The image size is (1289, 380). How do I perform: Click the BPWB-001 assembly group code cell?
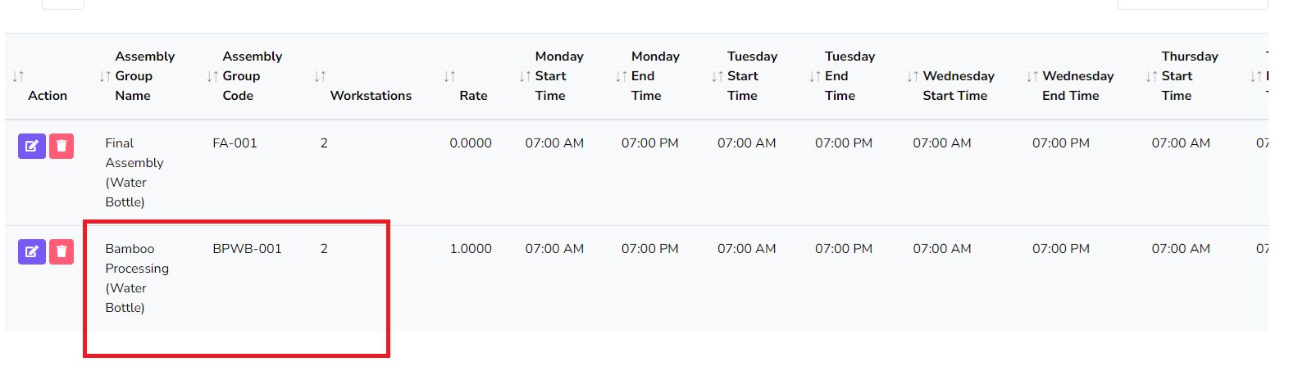247,249
